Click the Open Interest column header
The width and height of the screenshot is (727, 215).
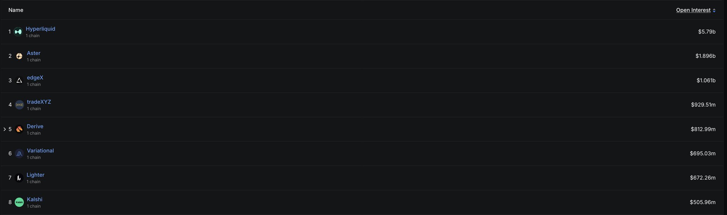point(693,10)
